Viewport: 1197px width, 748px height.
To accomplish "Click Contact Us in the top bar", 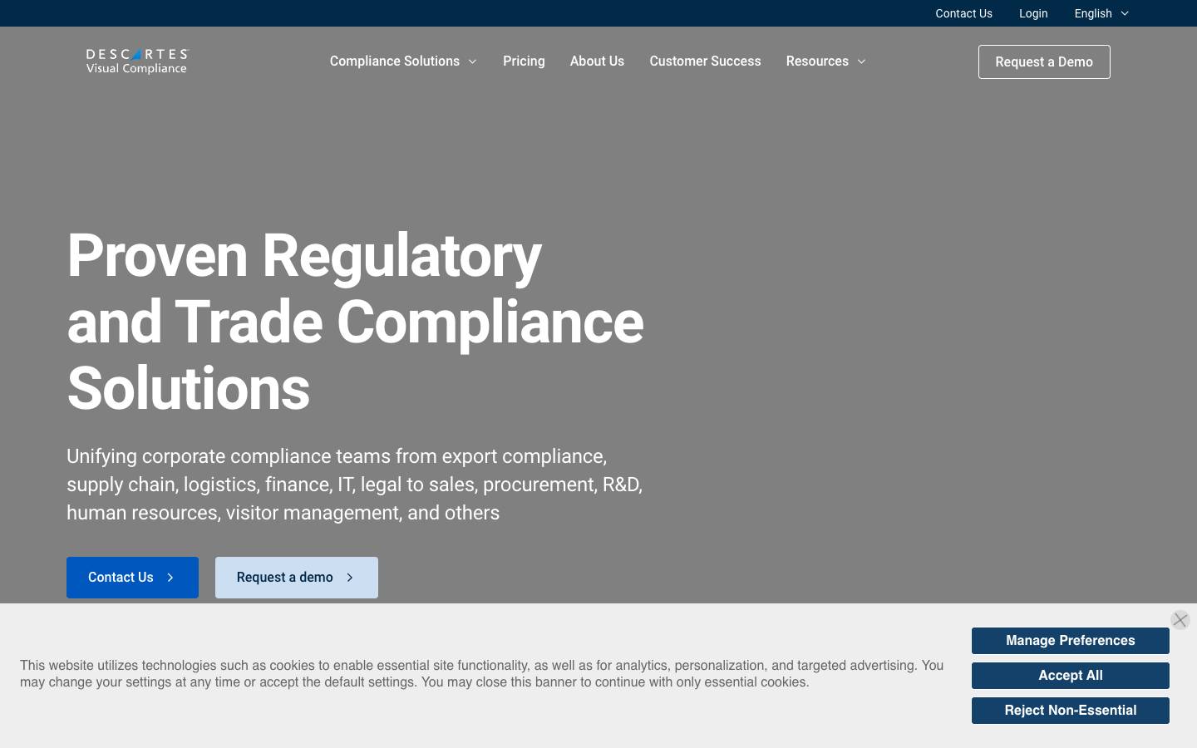I will tap(963, 13).
